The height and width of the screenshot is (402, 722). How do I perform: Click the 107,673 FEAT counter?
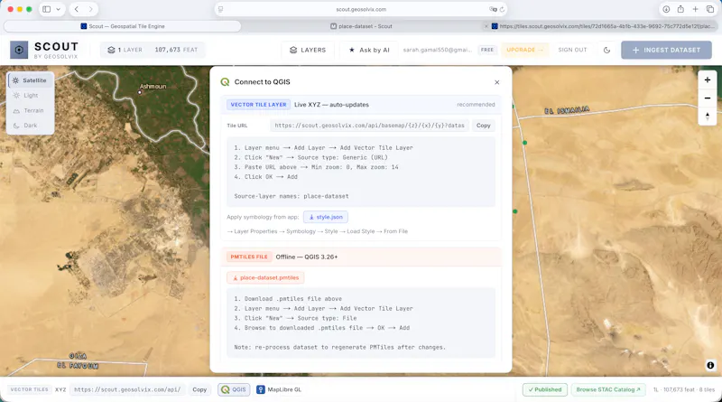click(176, 50)
